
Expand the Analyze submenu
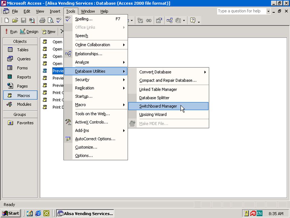click(x=96, y=62)
